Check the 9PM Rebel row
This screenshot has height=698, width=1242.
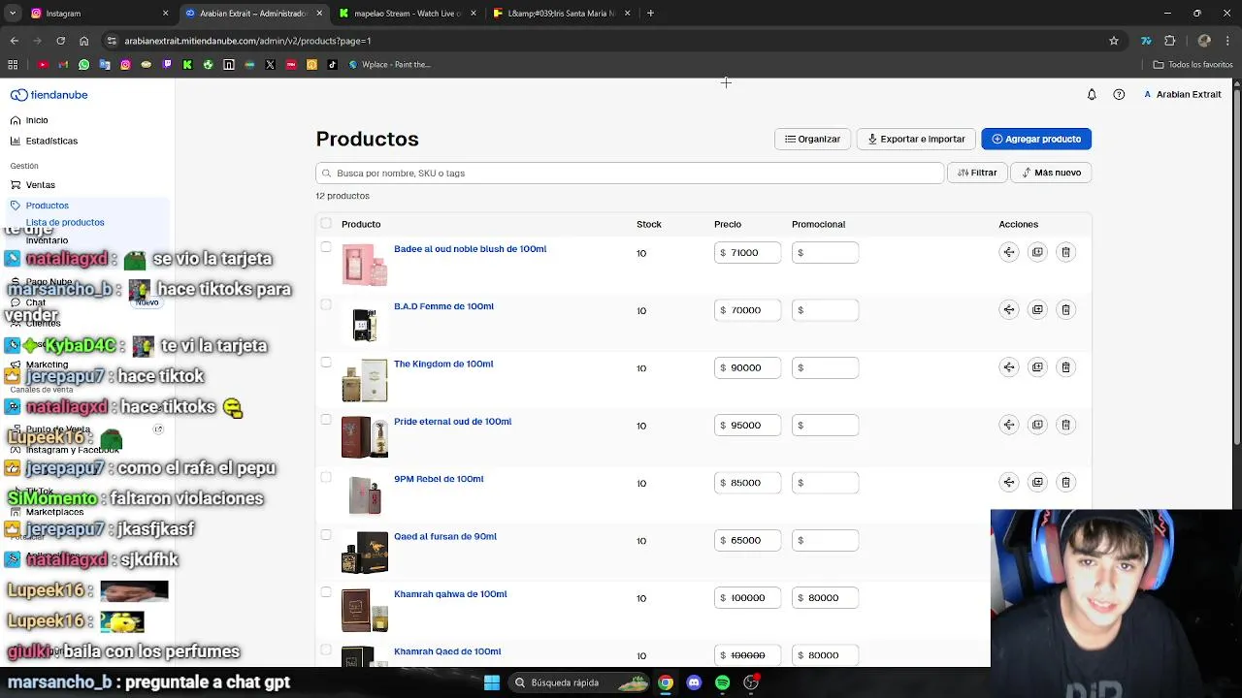(x=326, y=477)
